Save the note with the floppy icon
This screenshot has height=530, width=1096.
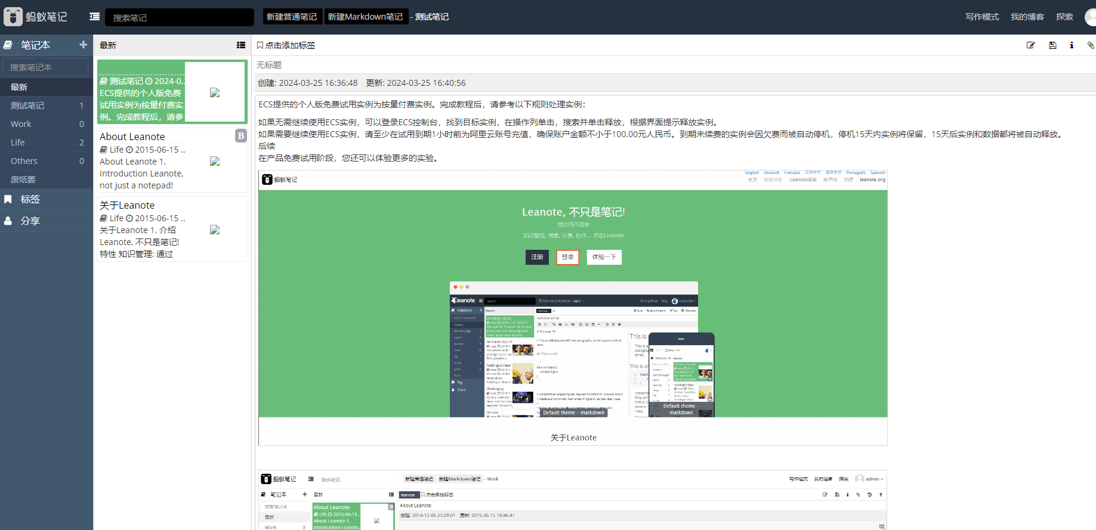click(1052, 45)
